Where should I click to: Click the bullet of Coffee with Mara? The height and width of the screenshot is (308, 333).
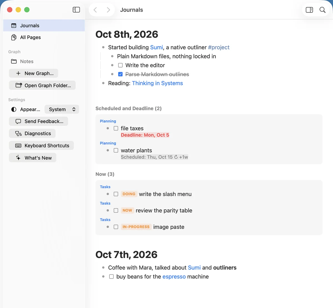tap(103, 268)
